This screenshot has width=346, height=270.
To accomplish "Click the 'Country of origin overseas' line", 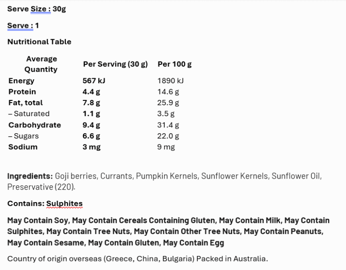I will point(137,259).
